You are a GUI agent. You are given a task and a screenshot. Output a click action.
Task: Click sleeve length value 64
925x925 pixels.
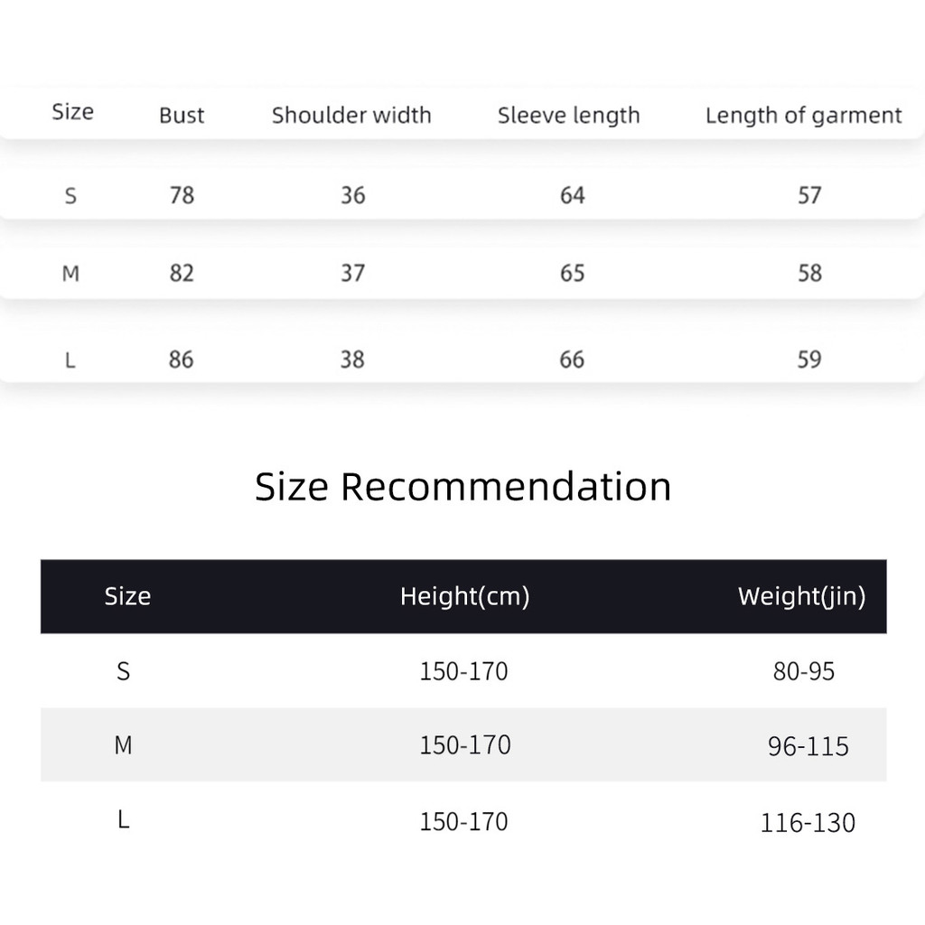coord(572,195)
